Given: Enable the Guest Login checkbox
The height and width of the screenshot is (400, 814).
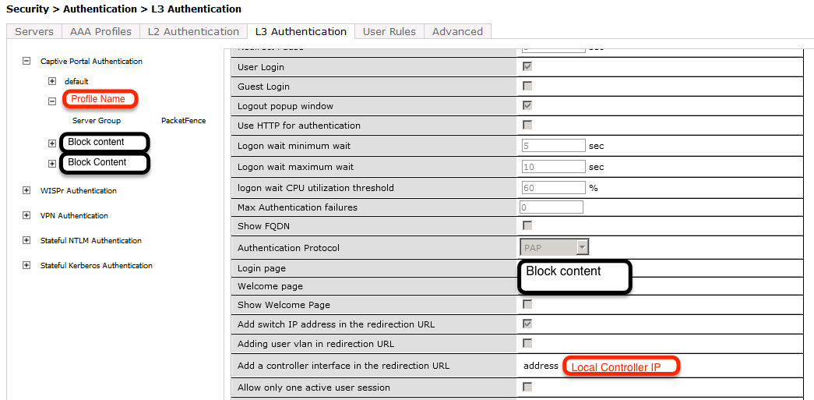Looking at the screenshot, I should [x=527, y=86].
